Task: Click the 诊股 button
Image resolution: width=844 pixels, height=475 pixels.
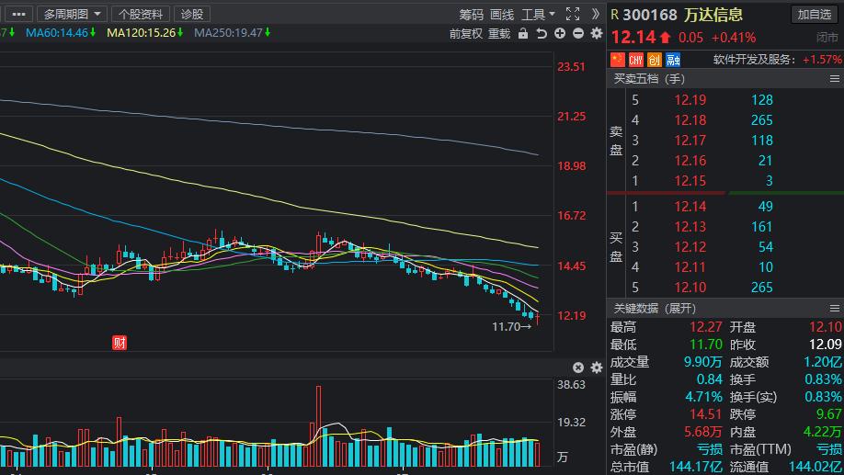Action: pos(191,14)
